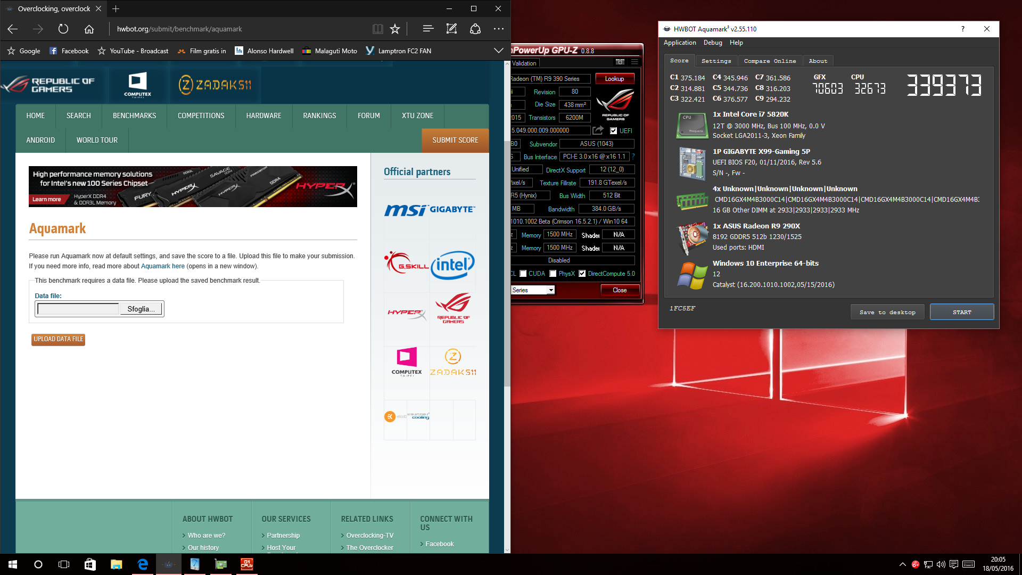Viewport: 1022px width, 575px height.
Task: Go to browser Home page
Action: click(89, 29)
